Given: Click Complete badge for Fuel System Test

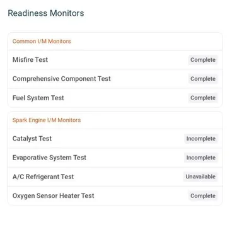Looking at the screenshot, I should (x=203, y=98).
